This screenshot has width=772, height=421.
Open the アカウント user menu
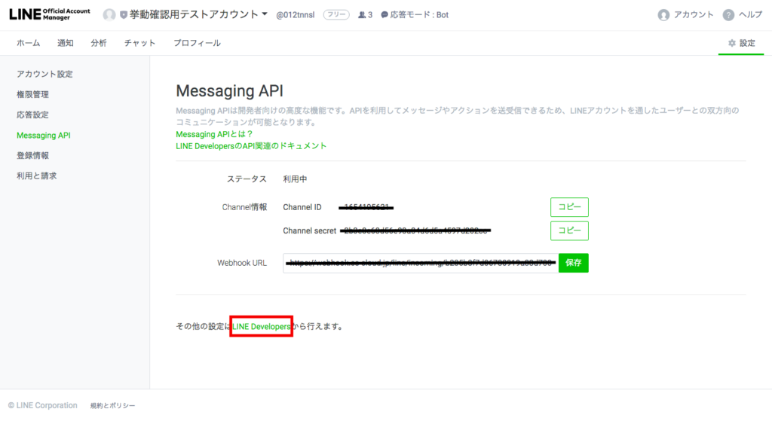[x=685, y=15]
